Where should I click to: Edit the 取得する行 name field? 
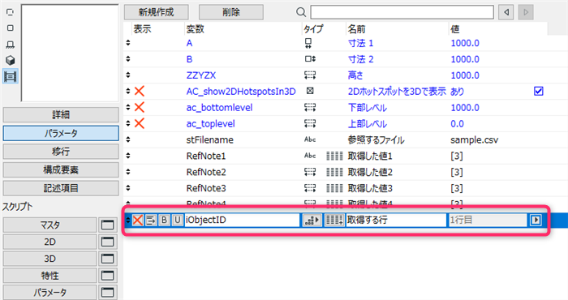point(396,220)
